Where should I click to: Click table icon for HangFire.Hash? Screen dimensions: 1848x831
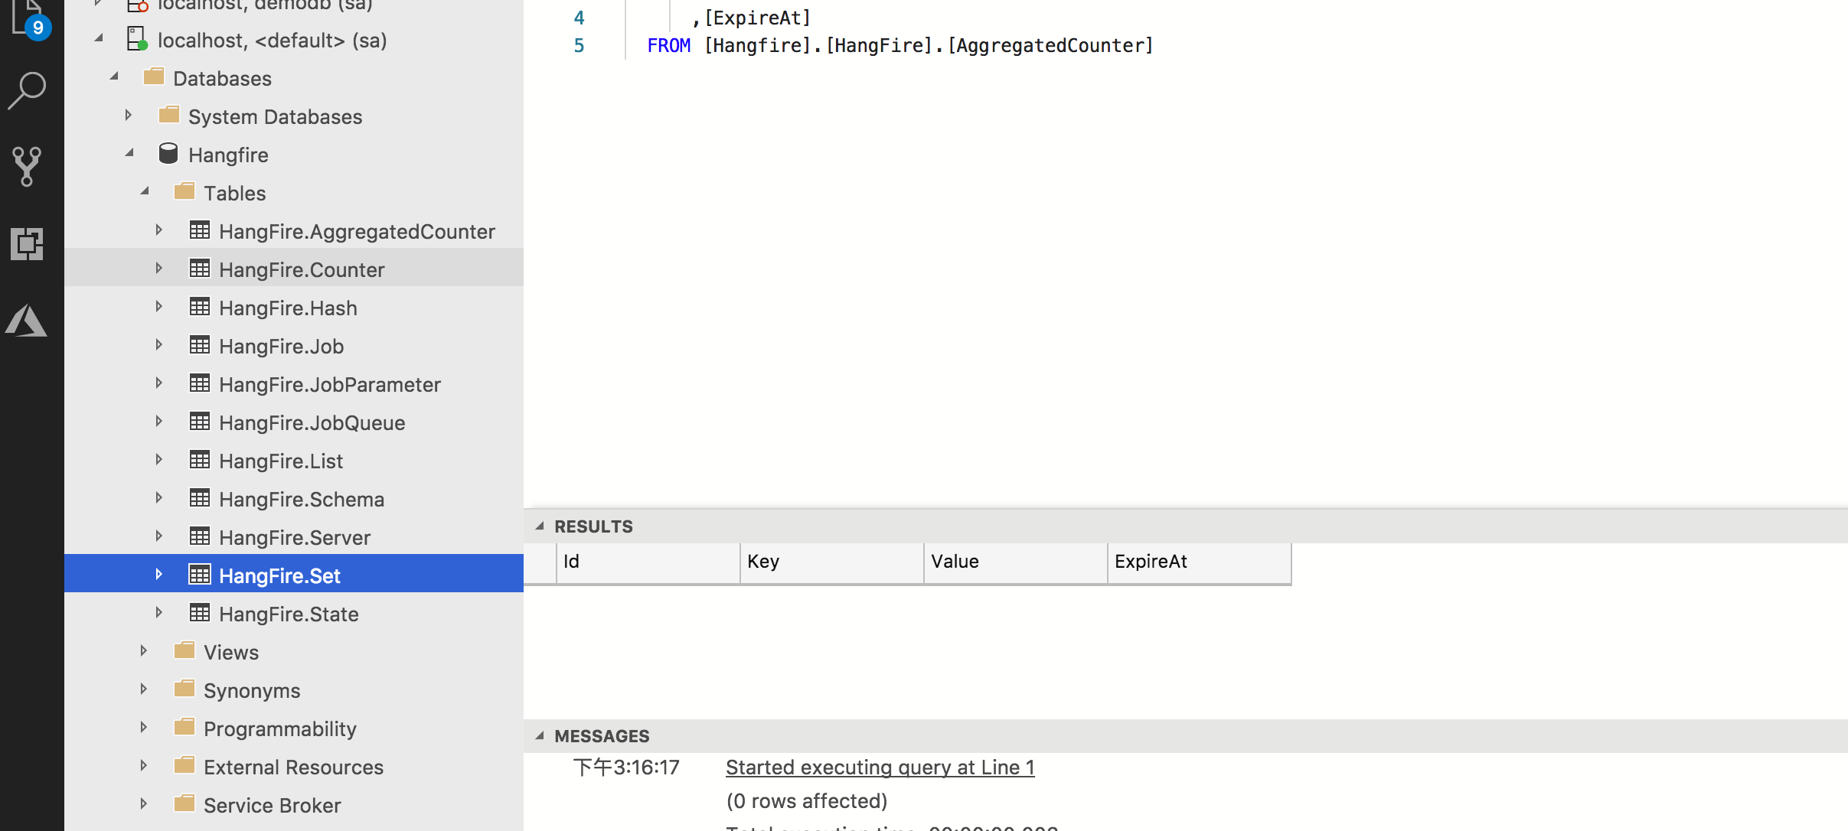click(x=200, y=307)
